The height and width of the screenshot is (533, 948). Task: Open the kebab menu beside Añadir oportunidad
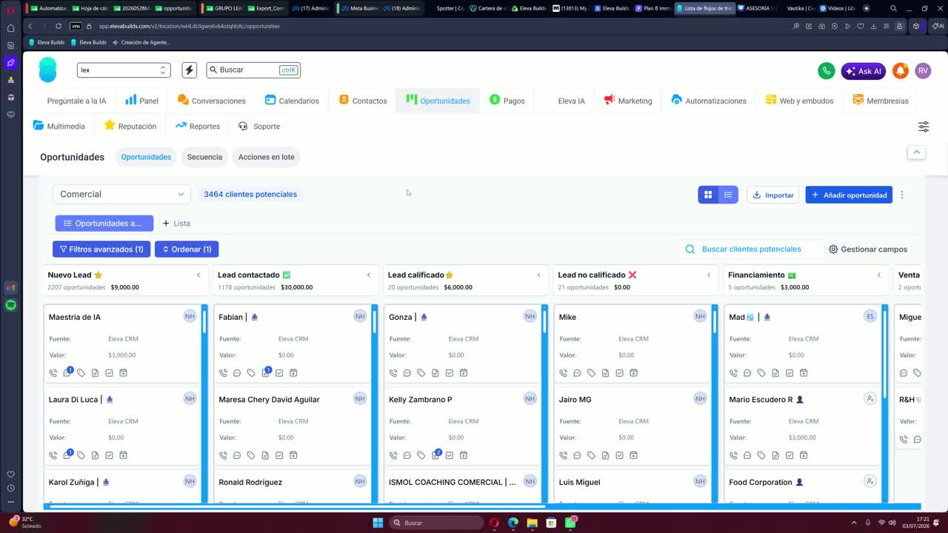point(902,195)
